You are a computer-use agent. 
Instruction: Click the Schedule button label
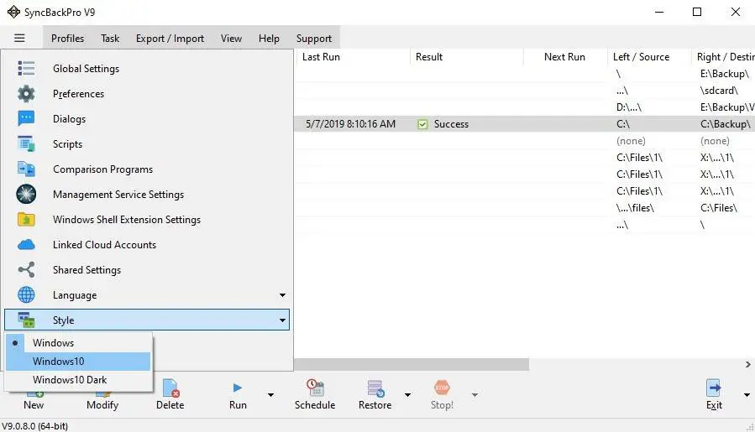click(315, 405)
